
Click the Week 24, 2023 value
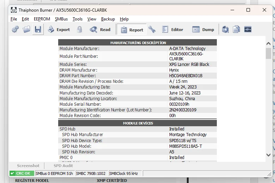pos(183,87)
